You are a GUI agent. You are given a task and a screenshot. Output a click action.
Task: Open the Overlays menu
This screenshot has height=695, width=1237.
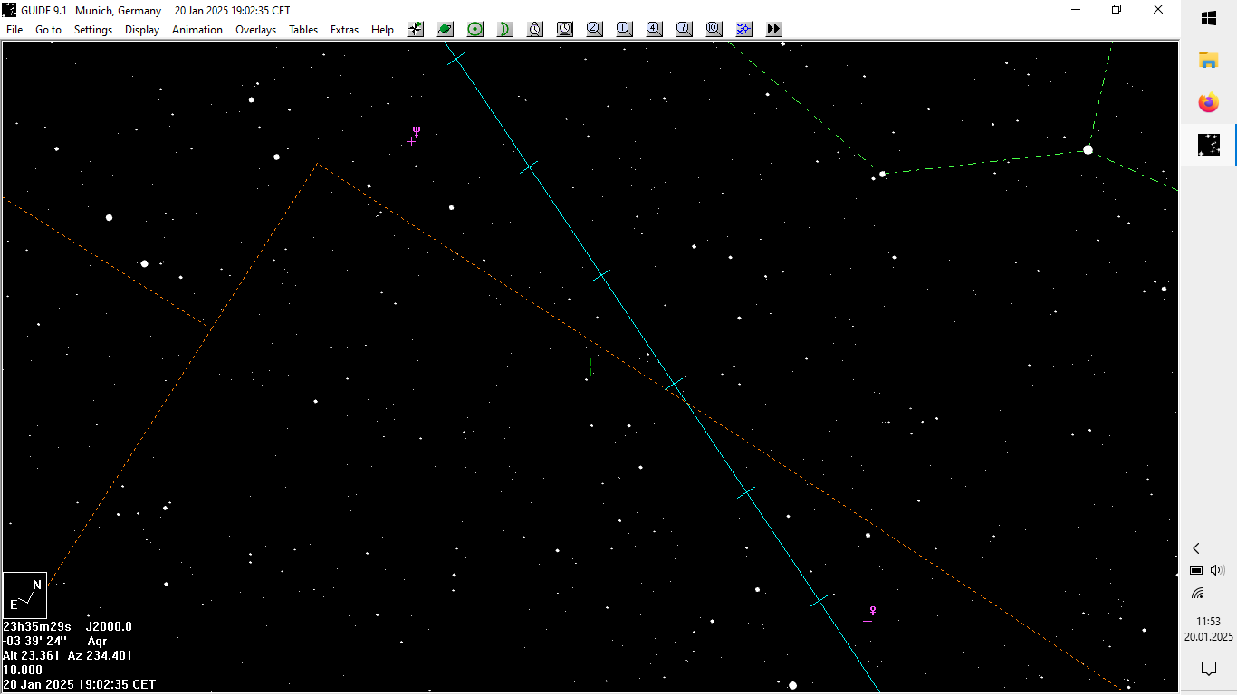coord(255,30)
